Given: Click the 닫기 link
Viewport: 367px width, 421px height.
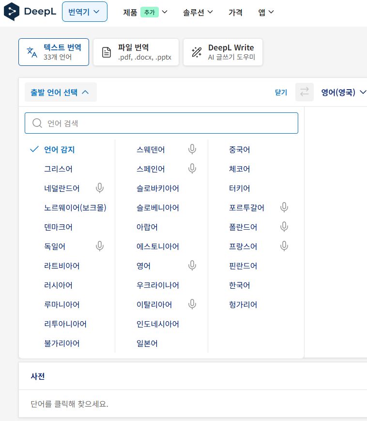Looking at the screenshot, I should point(281,93).
